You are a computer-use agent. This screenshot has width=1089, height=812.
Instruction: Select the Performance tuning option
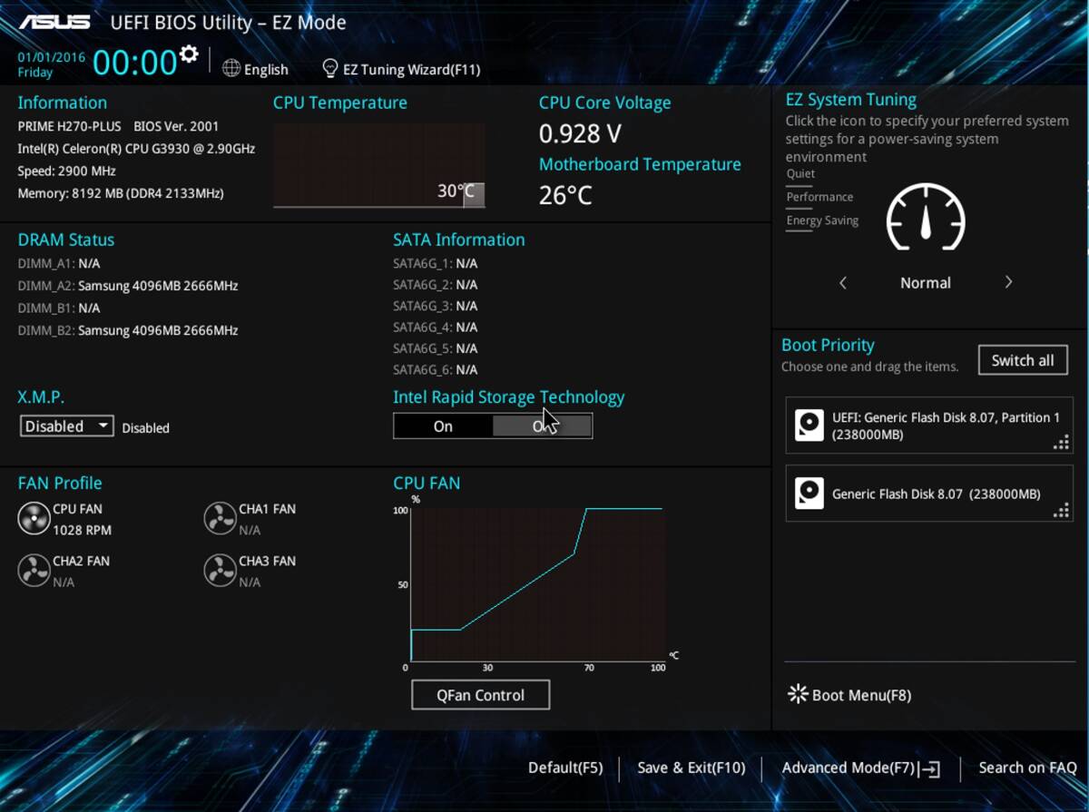pyautogui.click(x=819, y=198)
